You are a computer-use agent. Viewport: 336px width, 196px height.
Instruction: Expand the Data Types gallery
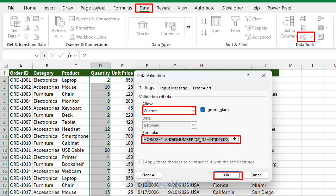point(188,27)
